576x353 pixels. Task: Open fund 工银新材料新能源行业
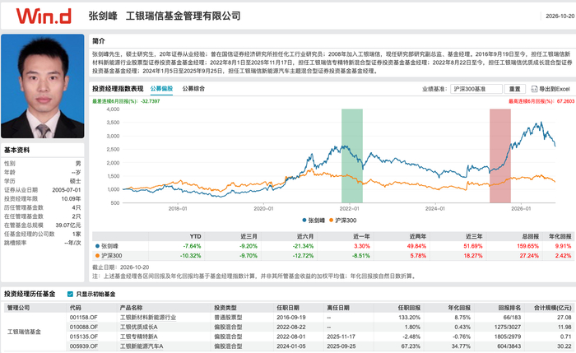(x=148, y=318)
